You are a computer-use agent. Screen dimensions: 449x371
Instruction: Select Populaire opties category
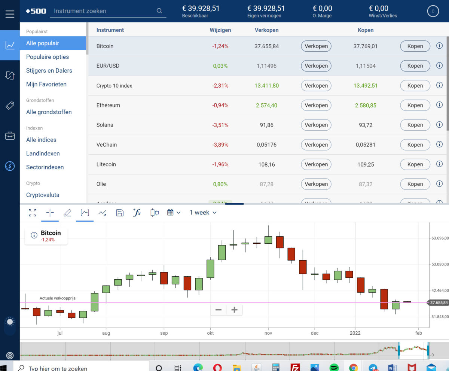pyautogui.click(x=48, y=57)
